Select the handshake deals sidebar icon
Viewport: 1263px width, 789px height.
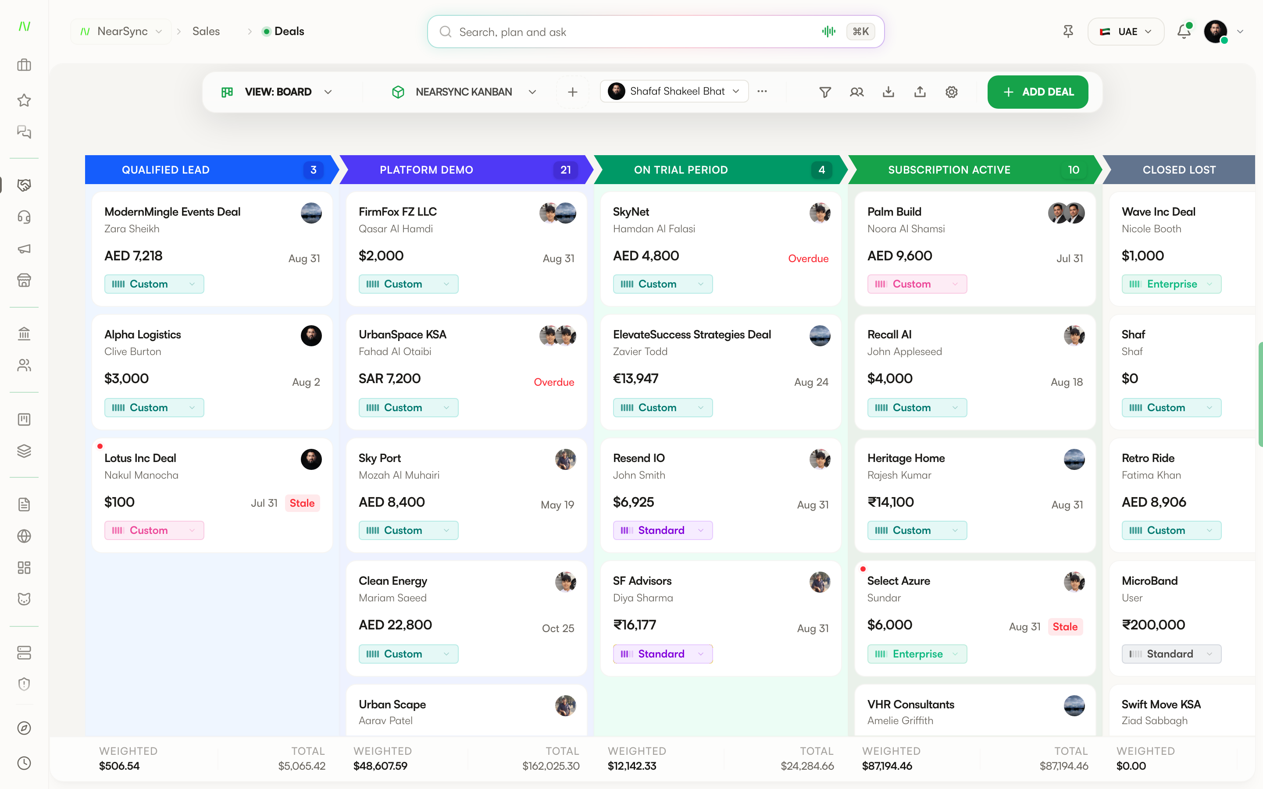tap(24, 185)
